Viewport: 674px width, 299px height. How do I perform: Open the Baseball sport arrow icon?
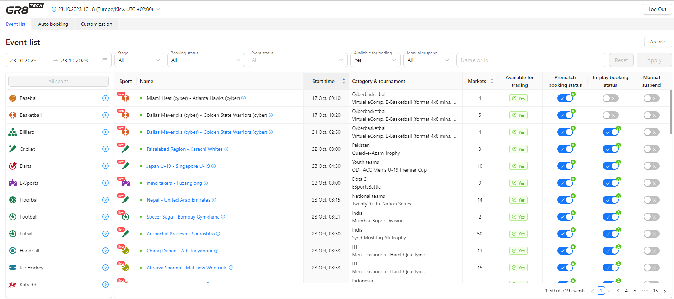(x=106, y=98)
